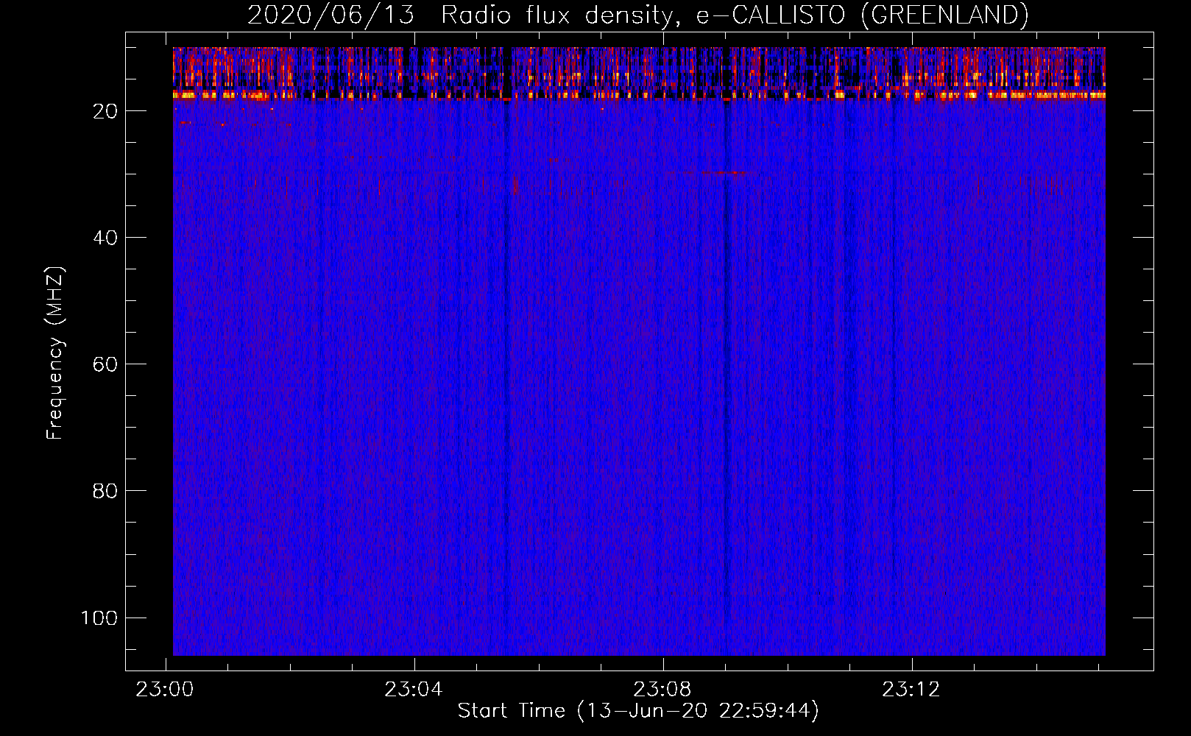Click the 40 MHz frequency tick label

(105, 238)
